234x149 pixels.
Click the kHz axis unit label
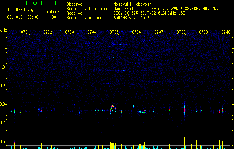click(x=3, y=30)
